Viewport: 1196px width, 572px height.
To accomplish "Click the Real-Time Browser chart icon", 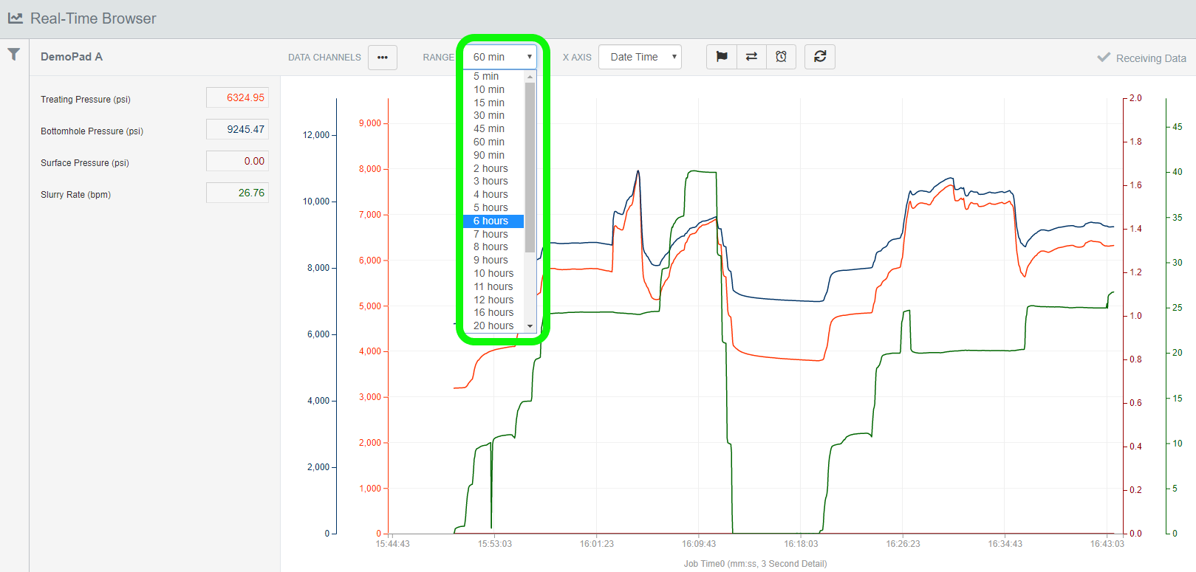I will 15,18.
